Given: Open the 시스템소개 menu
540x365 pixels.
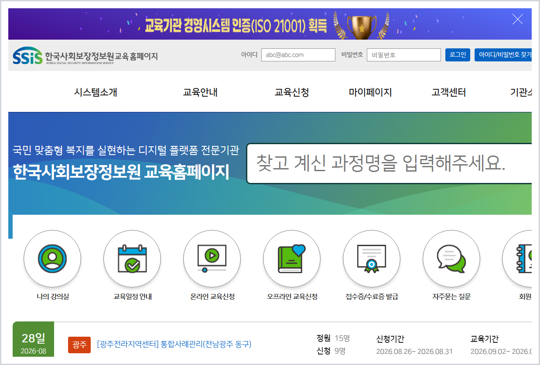Looking at the screenshot, I should (96, 92).
